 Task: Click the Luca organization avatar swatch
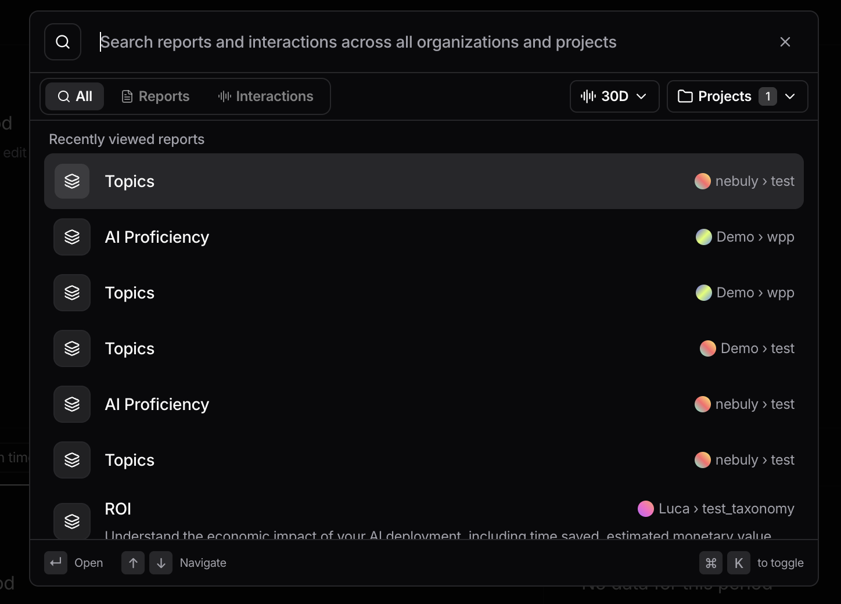click(646, 509)
